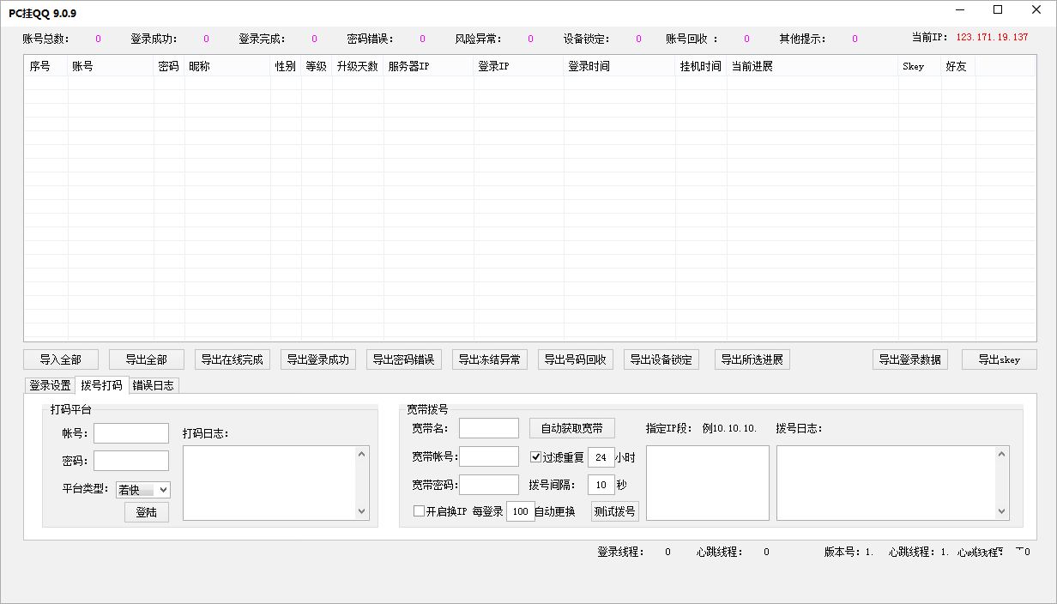This screenshot has width=1057, height=604.
Task: Focus the 宽带帐号 input field
Action: pos(489,456)
